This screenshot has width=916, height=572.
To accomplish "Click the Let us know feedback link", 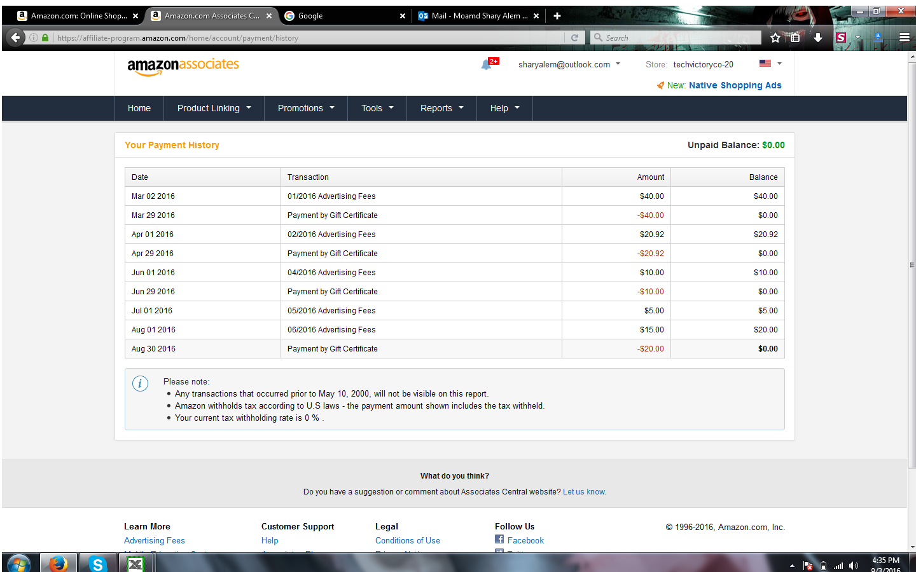I will pyautogui.click(x=584, y=492).
